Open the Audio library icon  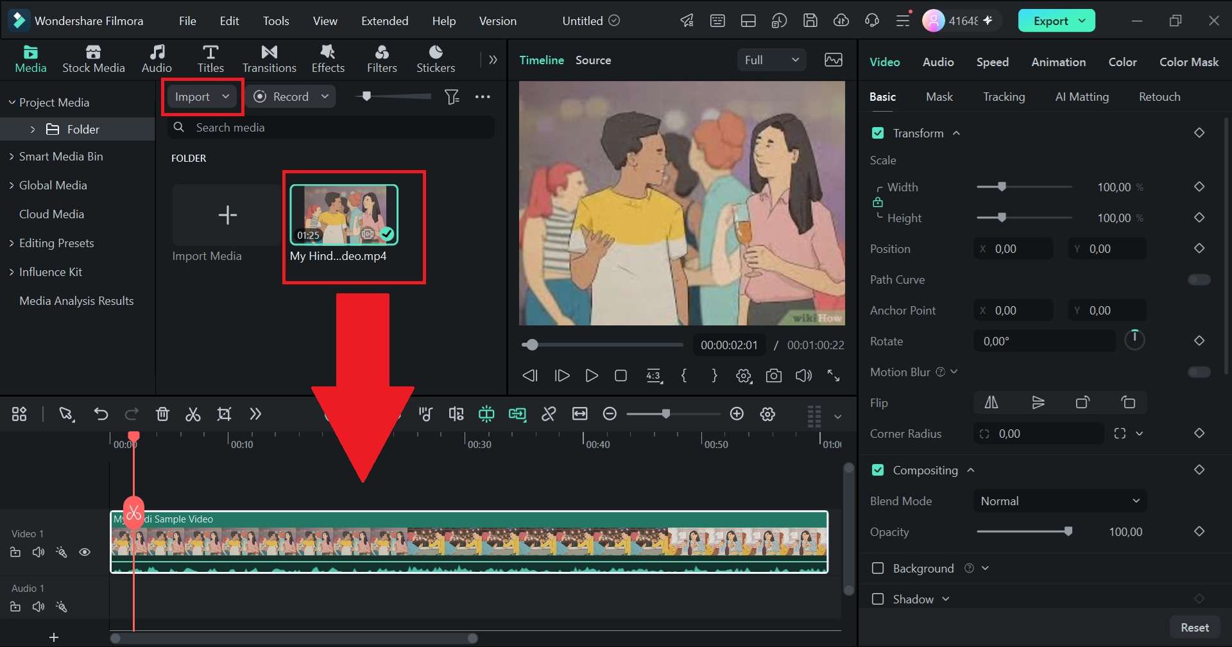(157, 58)
